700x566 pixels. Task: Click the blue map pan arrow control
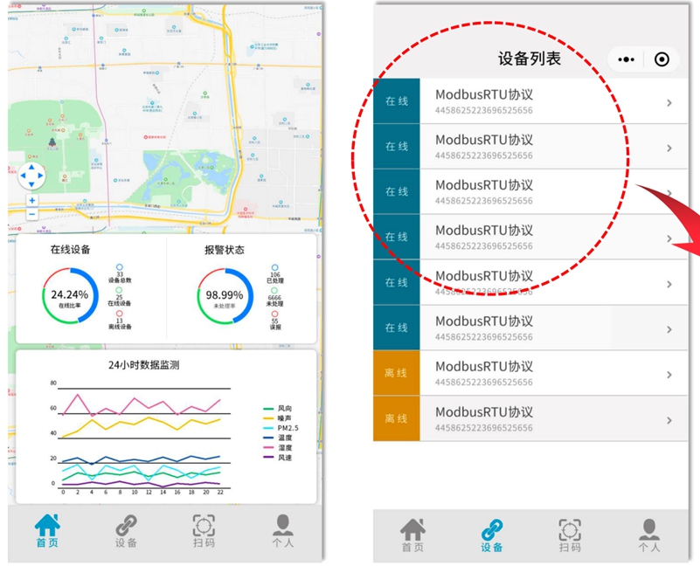click(31, 176)
